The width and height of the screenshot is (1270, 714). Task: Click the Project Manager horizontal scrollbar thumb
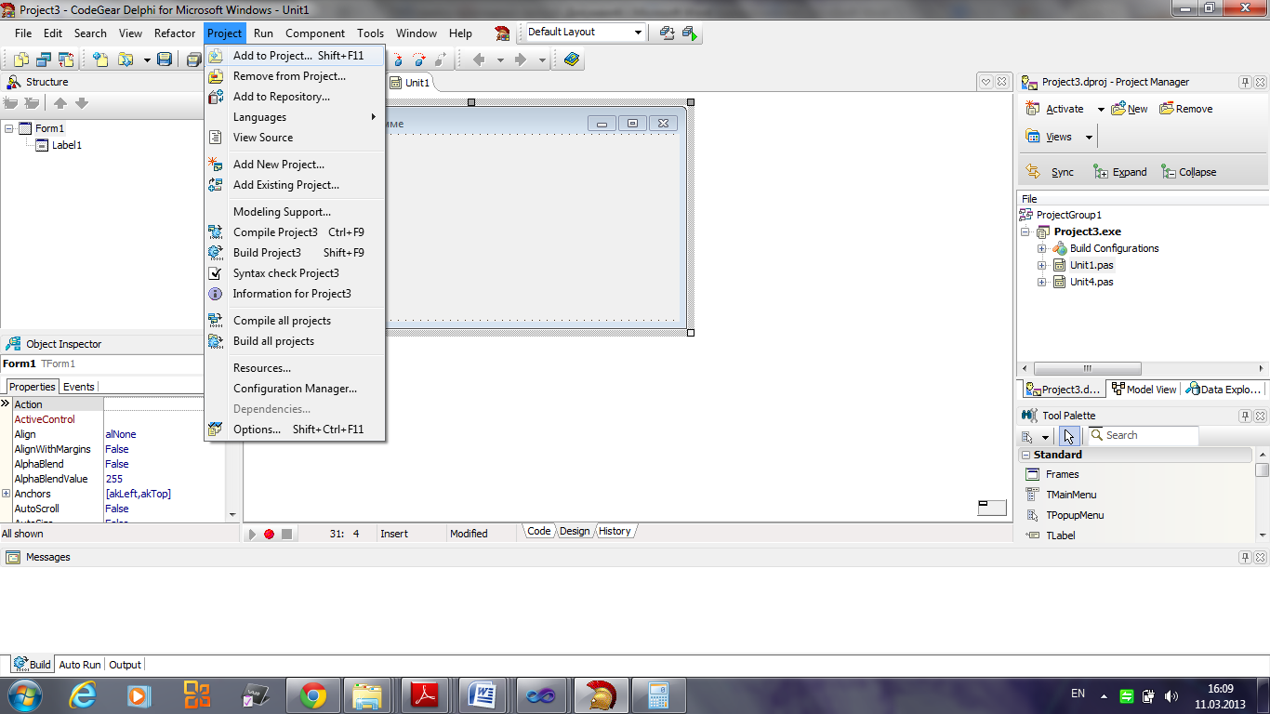point(1087,368)
